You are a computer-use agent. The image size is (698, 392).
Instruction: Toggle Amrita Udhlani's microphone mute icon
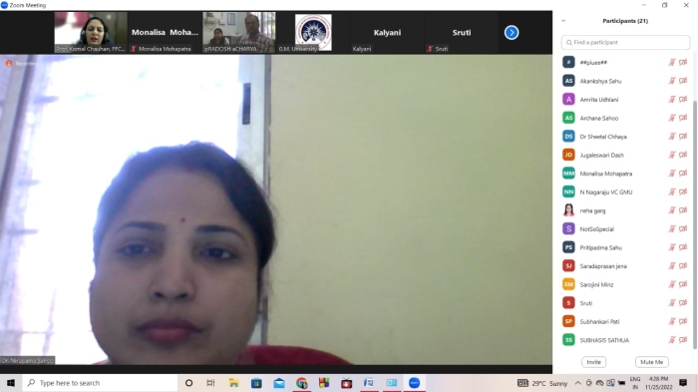click(x=672, y=100)
